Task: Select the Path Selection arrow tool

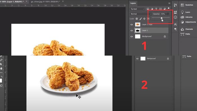Action: pos(1,64)
